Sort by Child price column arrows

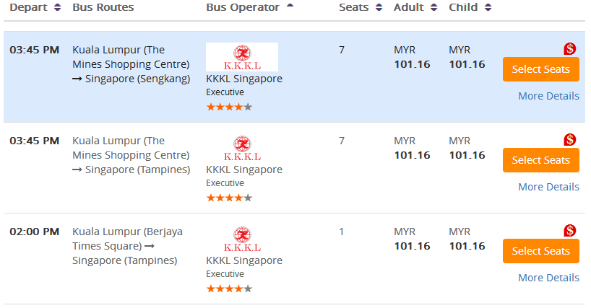[x=488, y=8]
